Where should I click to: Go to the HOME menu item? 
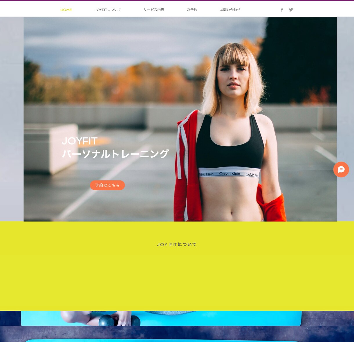pyautogui.click(x=66, y=10)
